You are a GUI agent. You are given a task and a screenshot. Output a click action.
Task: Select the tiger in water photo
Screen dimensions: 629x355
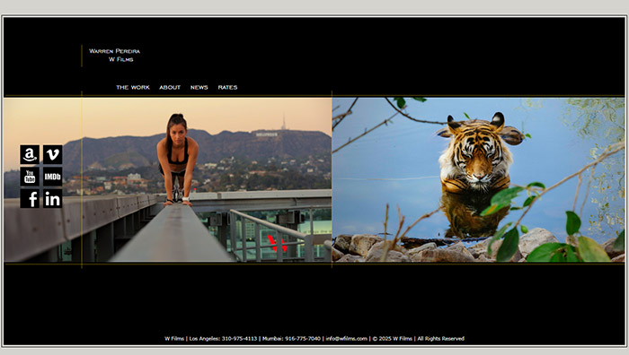tap(479, 180)
